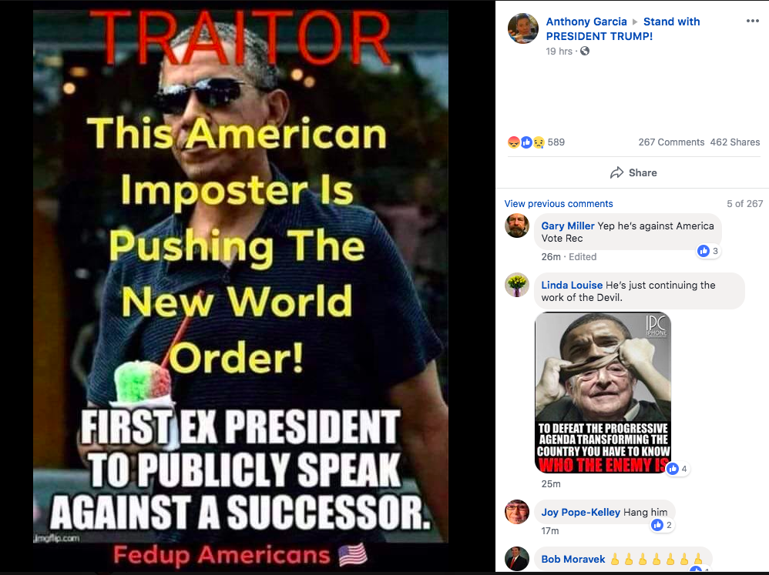This screenshot has height=575, width=769.
Task: Click the like count on Joy Pope-Kelley's comment
Action: click(662, 525)
